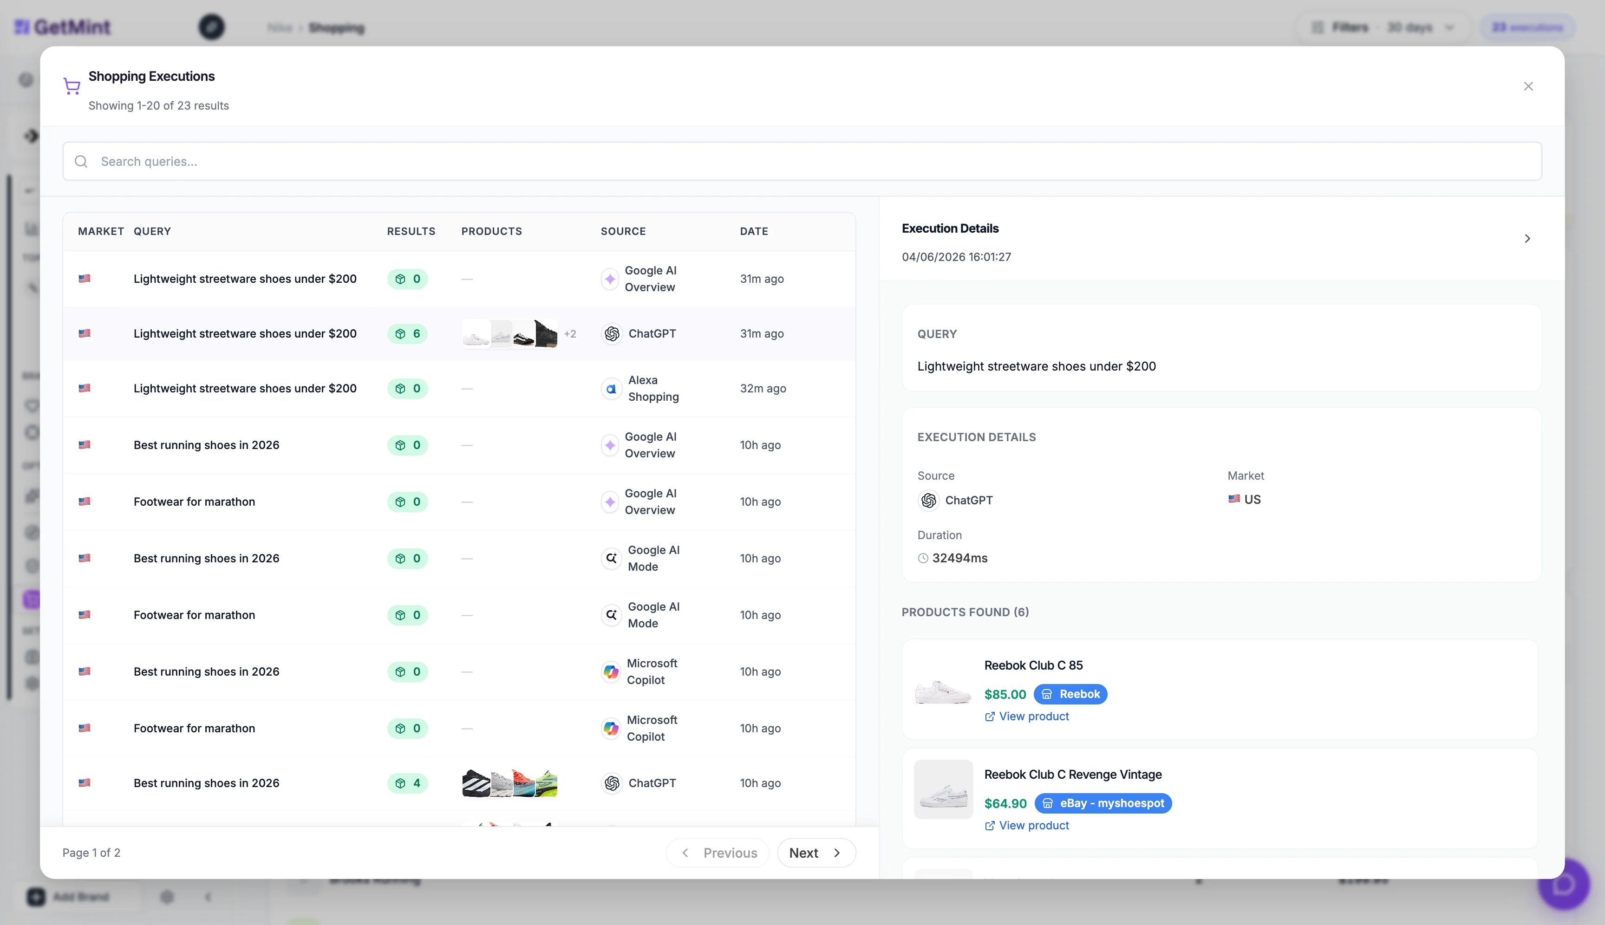The width and height of the screenshot is (1605, 925).
Task: Sort by the SOURCE column header
Action: [623, 231]
